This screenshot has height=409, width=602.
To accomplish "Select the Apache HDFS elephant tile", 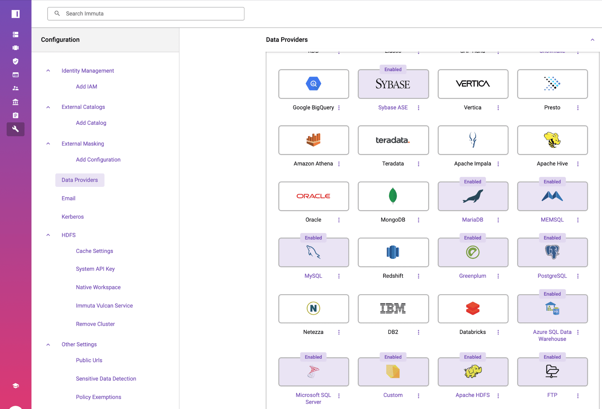I will [473, 372].
